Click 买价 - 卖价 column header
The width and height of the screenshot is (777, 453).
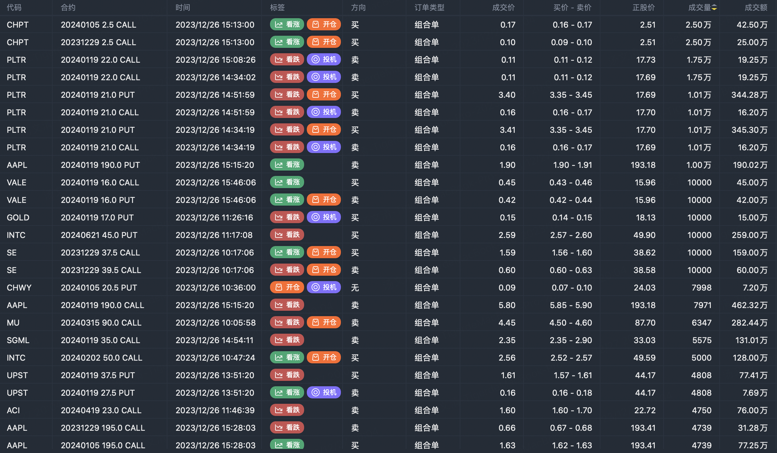(572, 8)
